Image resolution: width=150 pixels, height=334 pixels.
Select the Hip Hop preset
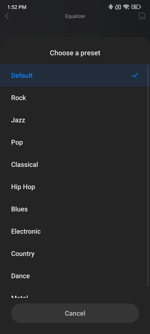[x=75, y=187]
